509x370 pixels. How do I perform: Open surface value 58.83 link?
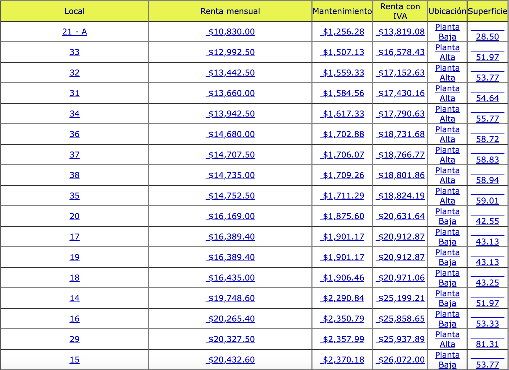(487, 159)
